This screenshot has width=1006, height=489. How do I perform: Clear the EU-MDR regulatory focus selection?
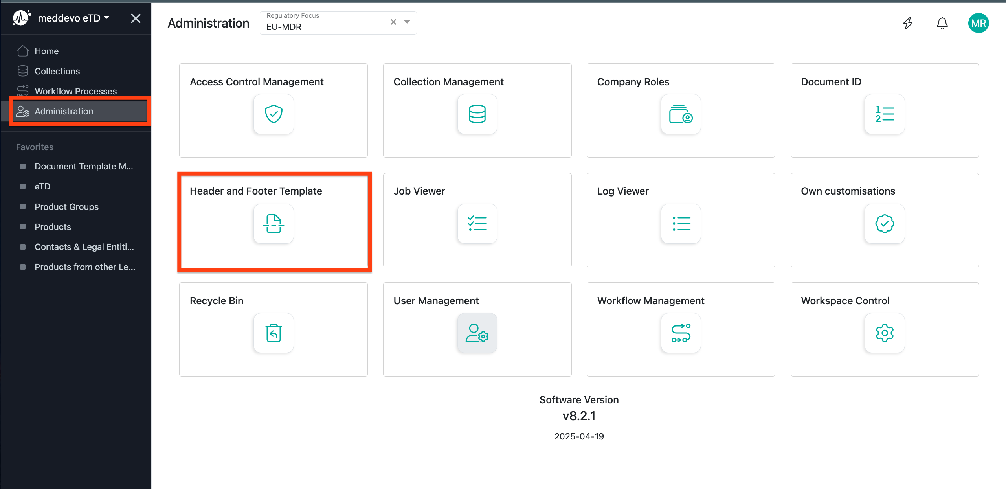pos(393,22)
